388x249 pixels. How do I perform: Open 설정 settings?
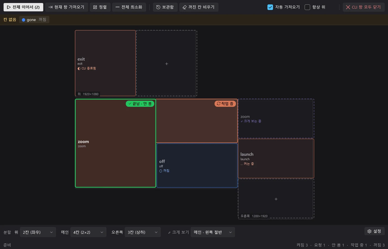pos(374,231)
